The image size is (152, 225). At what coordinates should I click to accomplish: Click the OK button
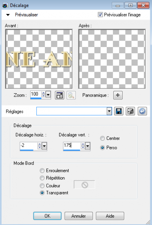47,216
